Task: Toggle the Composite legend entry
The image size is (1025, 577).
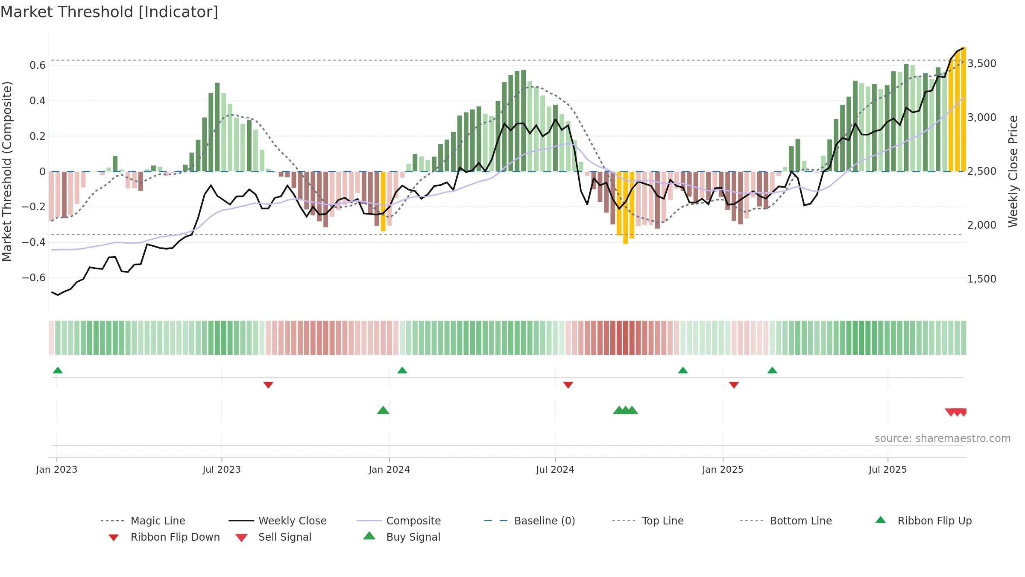Action: tap(399, 521)
